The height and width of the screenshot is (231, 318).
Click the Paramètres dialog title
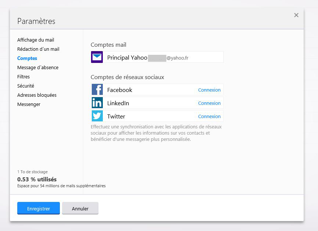pos(36,21)
